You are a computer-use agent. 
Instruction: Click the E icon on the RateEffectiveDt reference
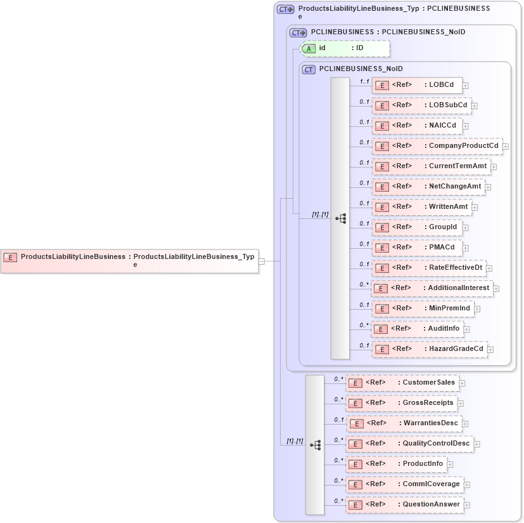coord(381,268)
